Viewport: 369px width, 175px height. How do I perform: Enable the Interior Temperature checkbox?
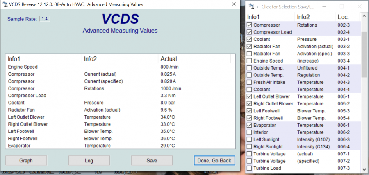pos(249,132)
